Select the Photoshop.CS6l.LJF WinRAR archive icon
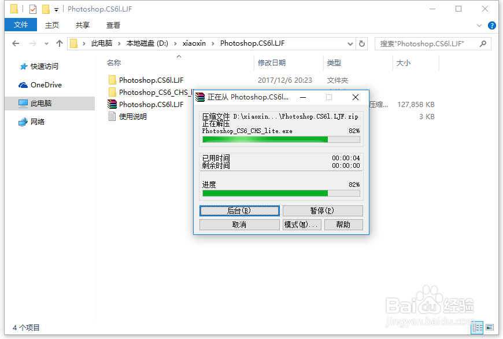503x339 pixels. coord(112,104)
